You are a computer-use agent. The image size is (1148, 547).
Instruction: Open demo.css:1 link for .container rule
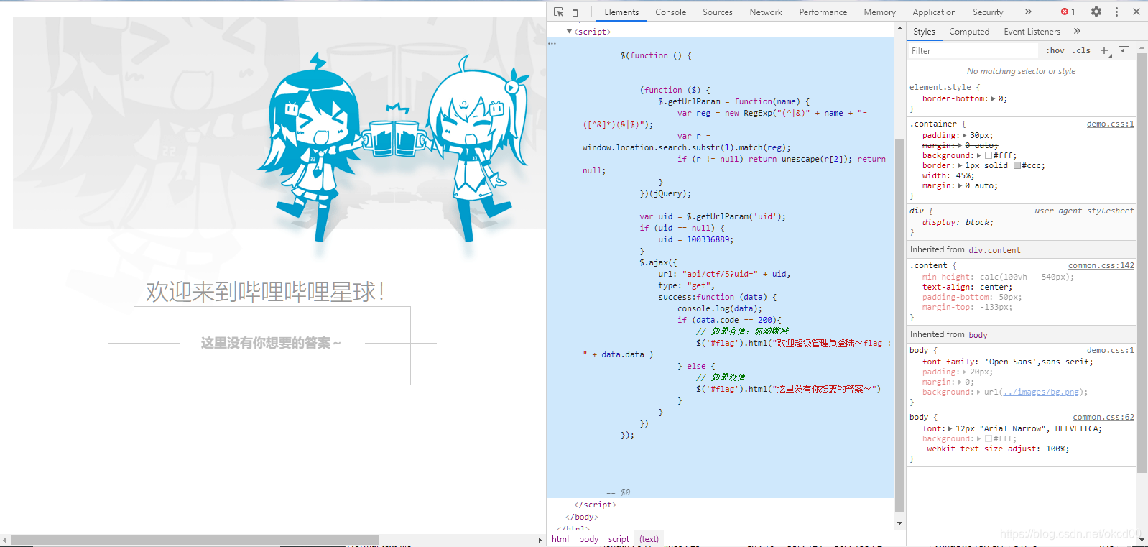1110,124
